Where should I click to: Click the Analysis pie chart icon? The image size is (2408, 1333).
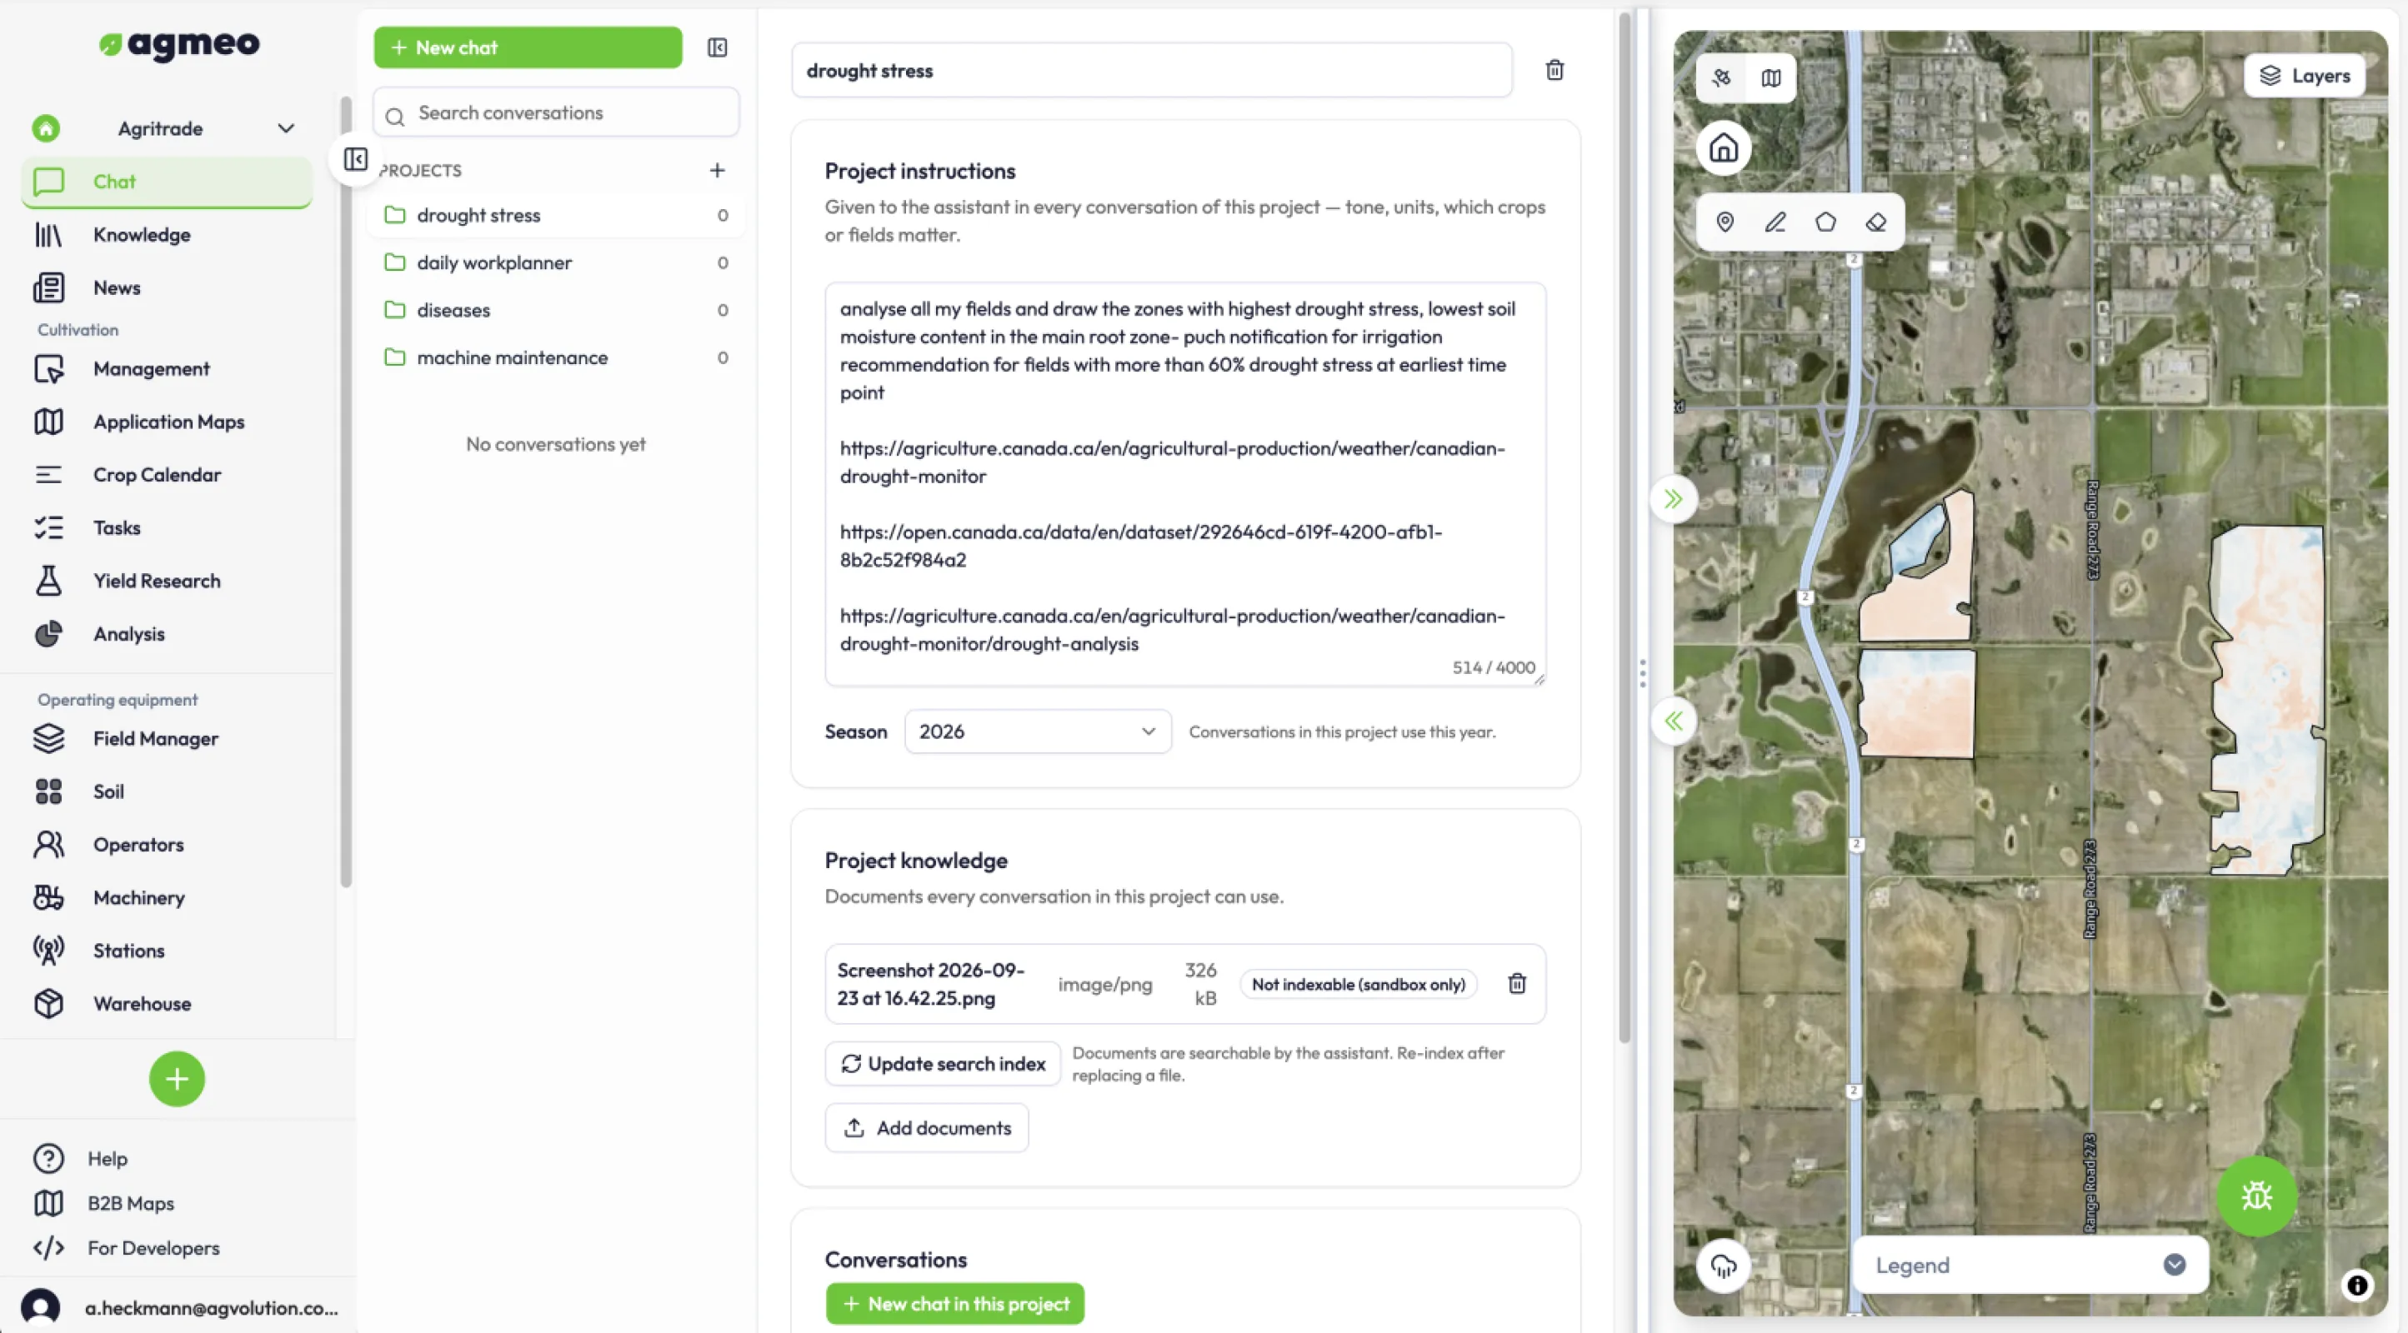pyautogui.click(x=48, y=634)
